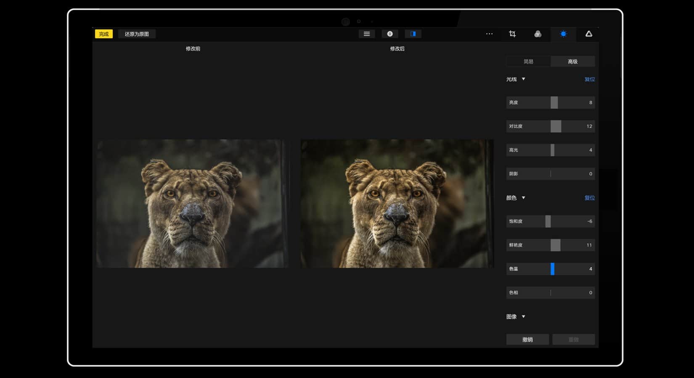694x378 pixels.
Task: Switch to the 高级 tab
Action: pos(572,62)
